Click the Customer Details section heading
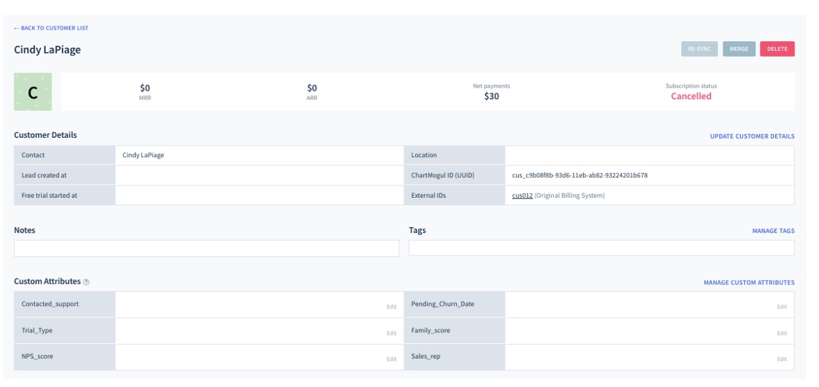 [x=45, y=135]
